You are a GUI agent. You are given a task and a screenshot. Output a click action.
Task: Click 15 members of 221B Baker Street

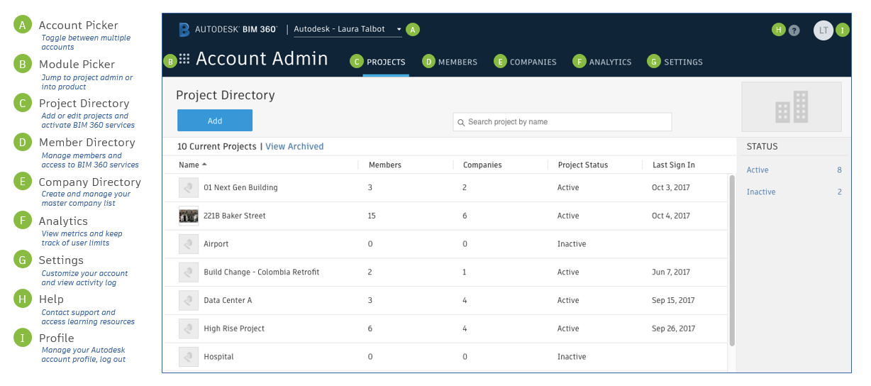pyautogui.click(x=372, y=216)
